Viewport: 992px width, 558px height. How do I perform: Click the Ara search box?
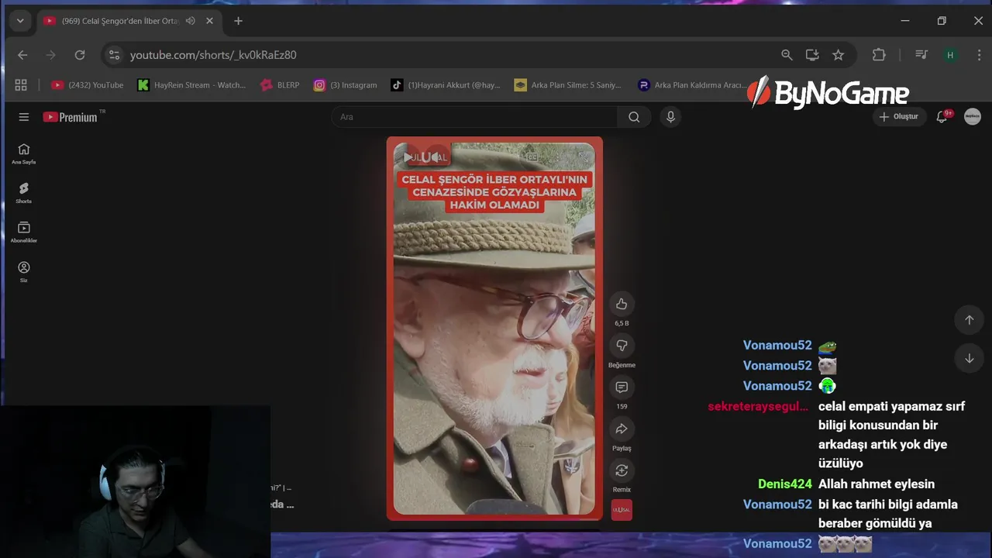click(x=474, y=117)
